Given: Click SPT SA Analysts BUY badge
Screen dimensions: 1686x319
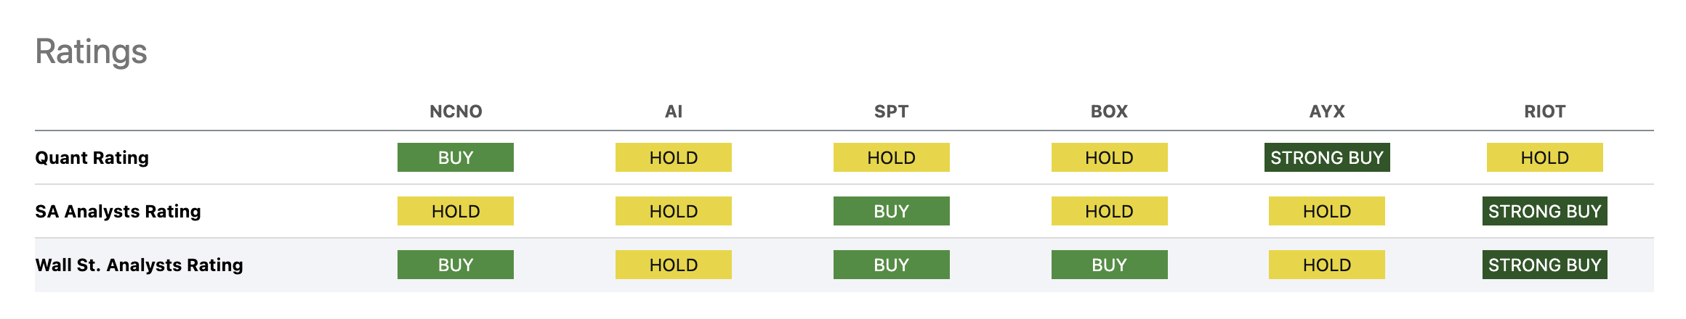Looking at the screenshot, I should click(x=891, y=211).
